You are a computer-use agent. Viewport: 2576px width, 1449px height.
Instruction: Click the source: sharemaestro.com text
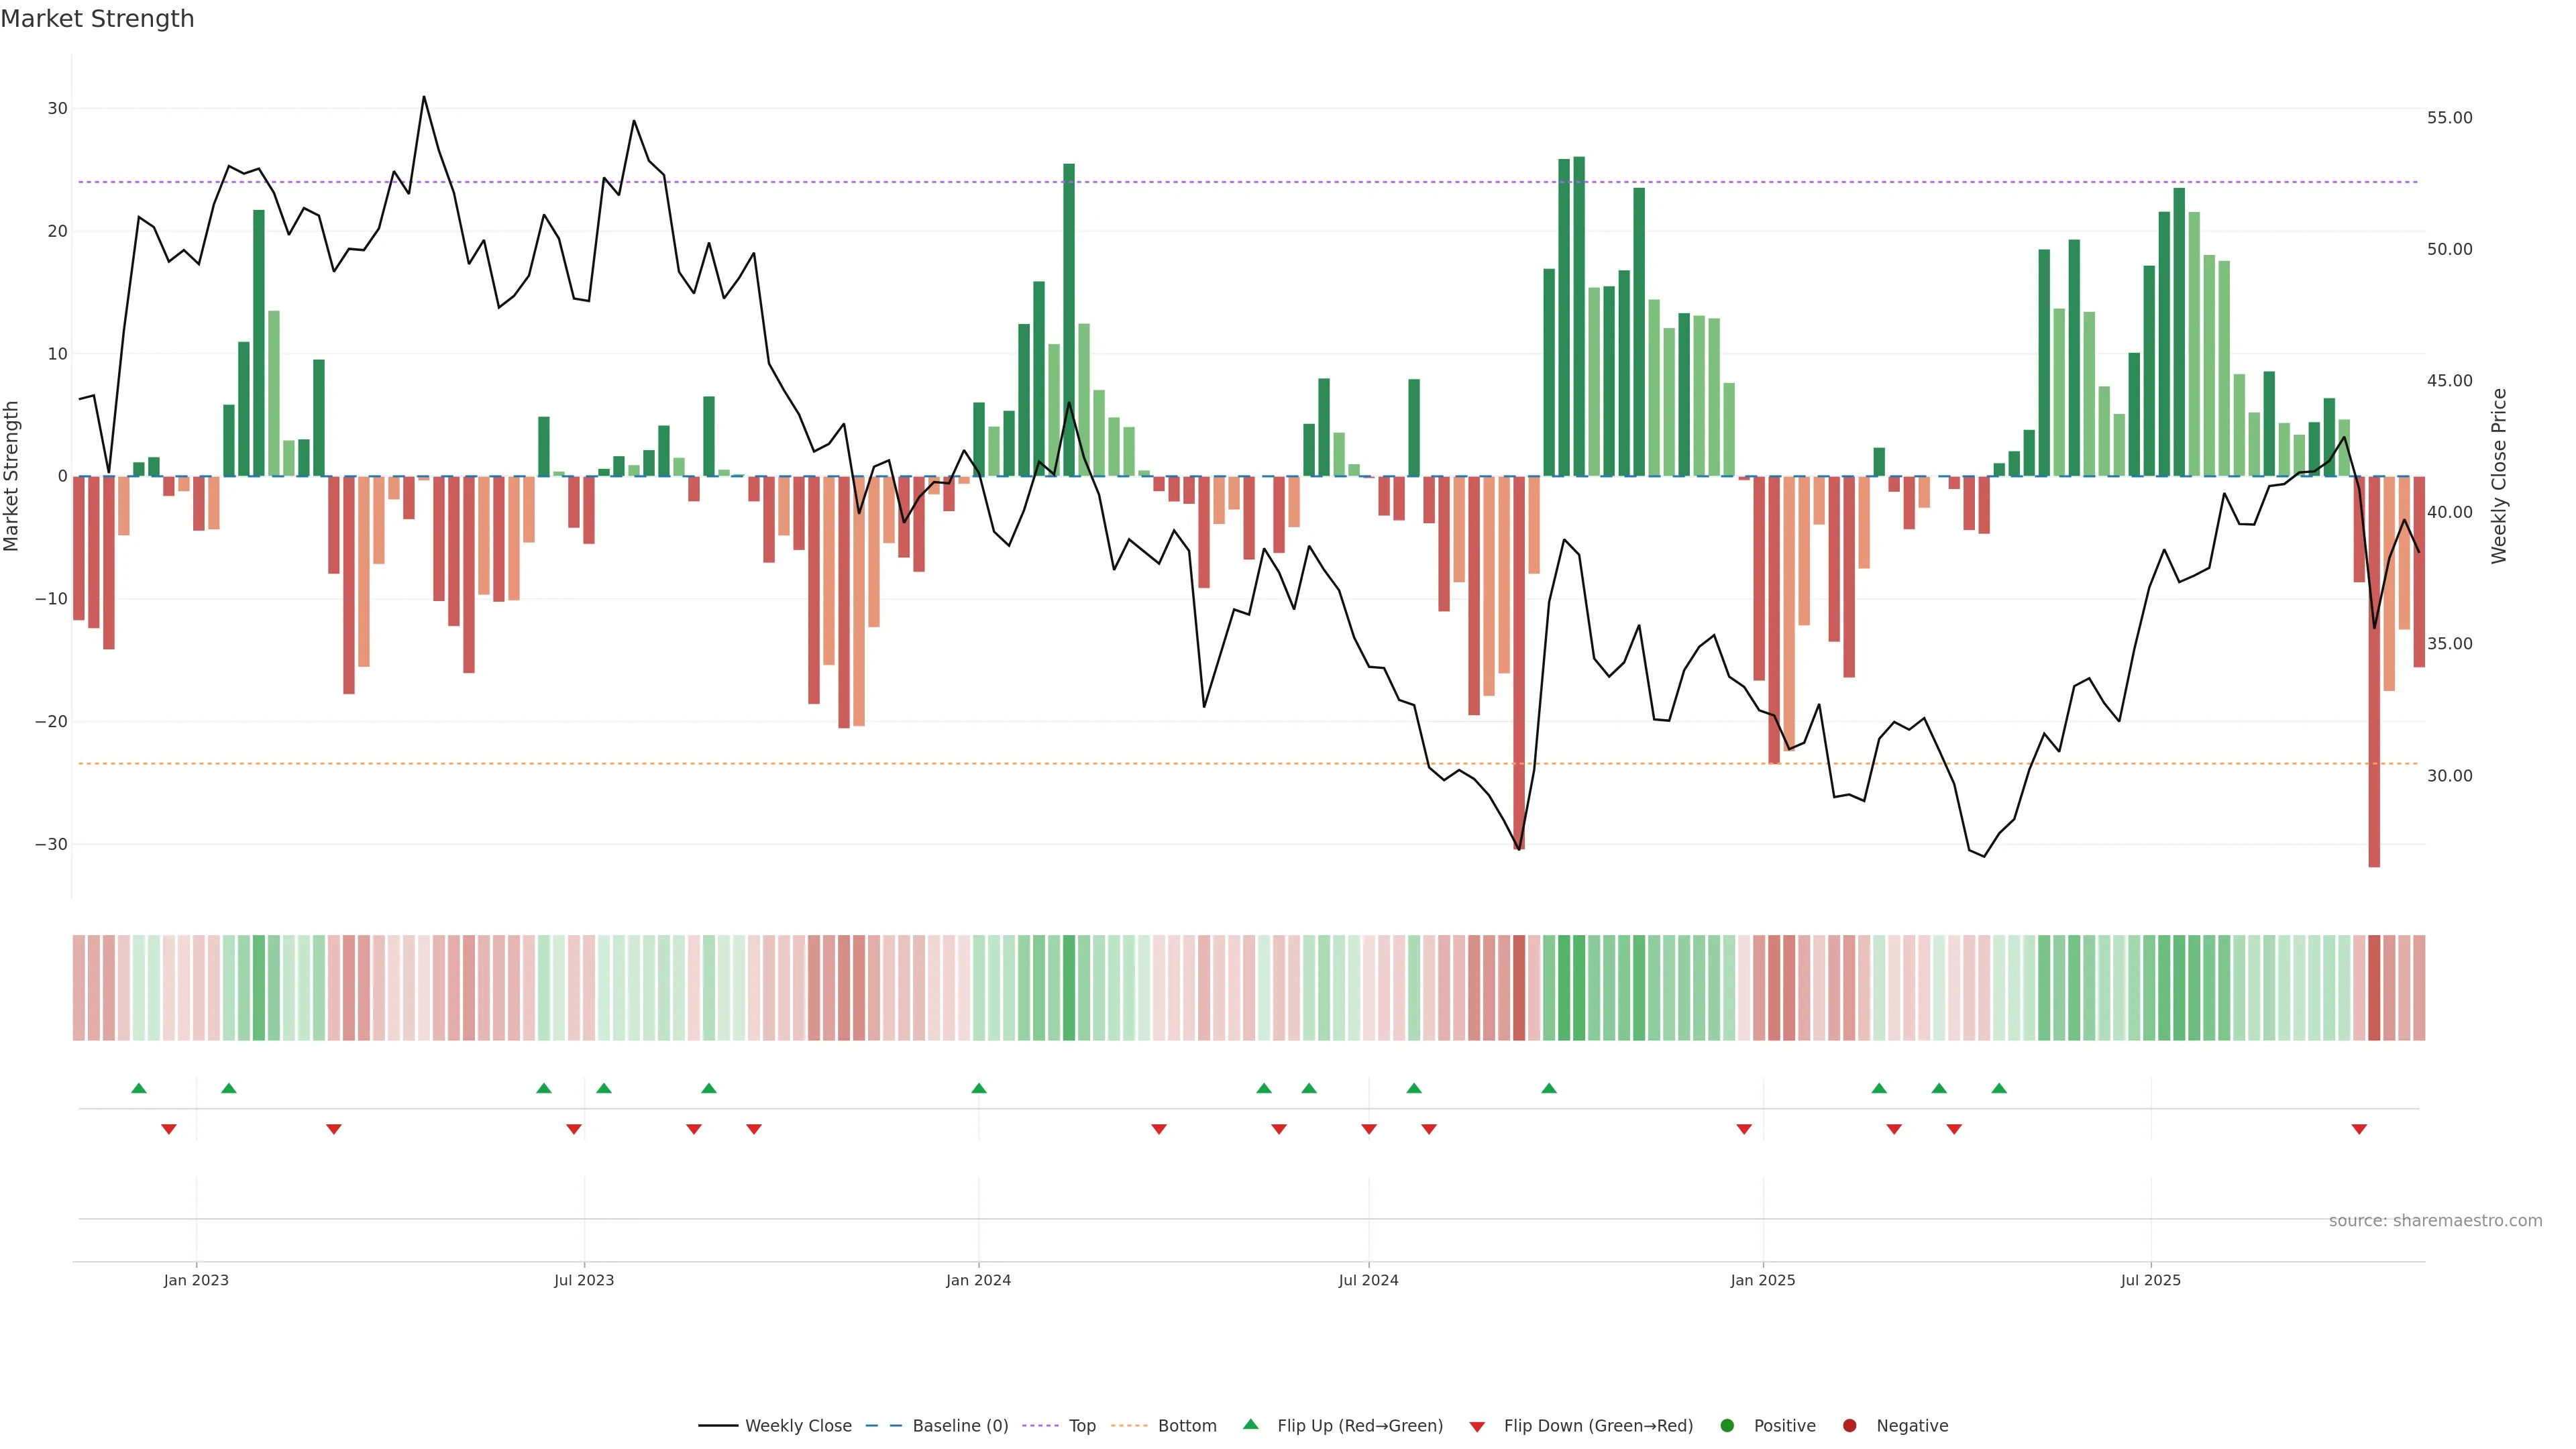pos(2435,1221)
